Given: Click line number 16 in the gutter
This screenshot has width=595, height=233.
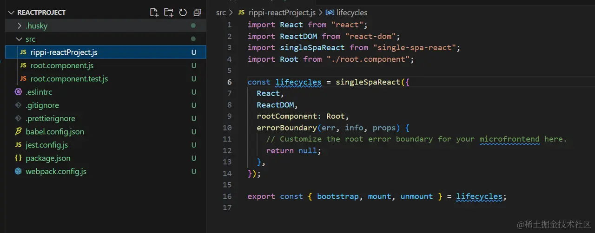Looking at the screenshot, I should [x=227, y=196].
